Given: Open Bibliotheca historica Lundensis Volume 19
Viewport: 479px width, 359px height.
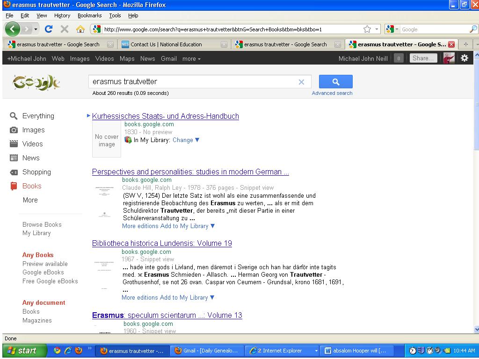Looking at the screenshot, I should pos(162,243).
